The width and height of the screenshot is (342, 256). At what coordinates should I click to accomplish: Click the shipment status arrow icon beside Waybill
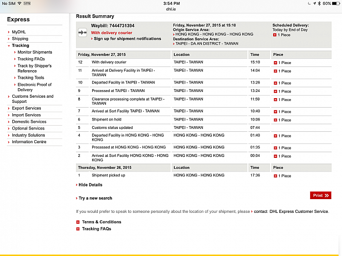tap(83, 33)
